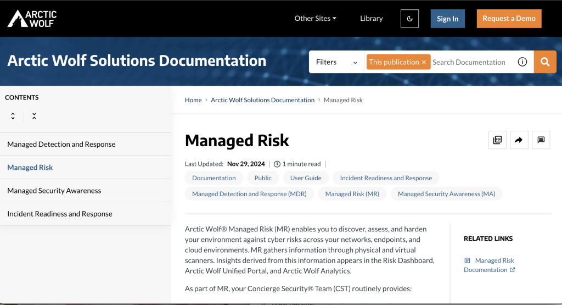The width and height of the screenshot is (562, 305).
Task: Click the feedback comment icon
Action: click(541, 140)
